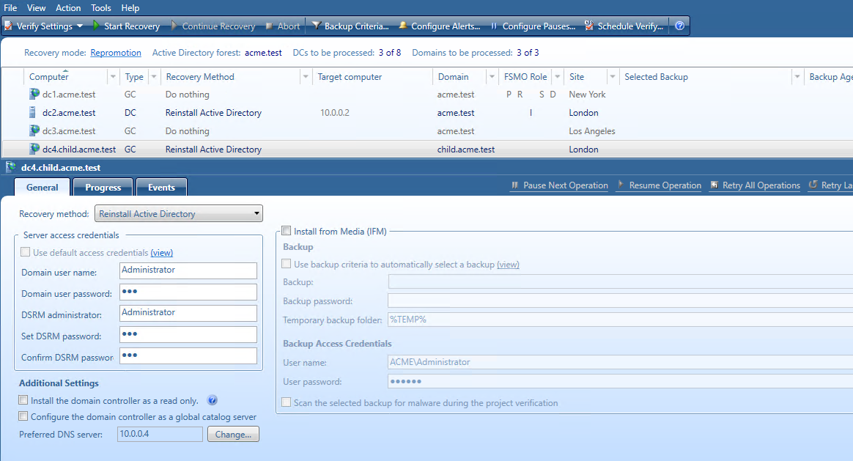Click the Continue Recovery arrow icon

point(174,25)
